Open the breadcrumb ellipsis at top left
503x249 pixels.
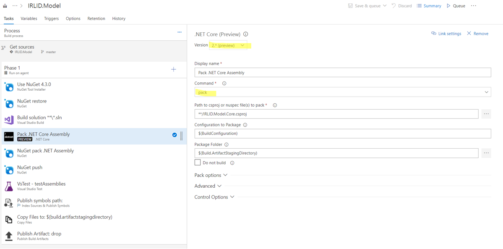(x=15, y=6)
